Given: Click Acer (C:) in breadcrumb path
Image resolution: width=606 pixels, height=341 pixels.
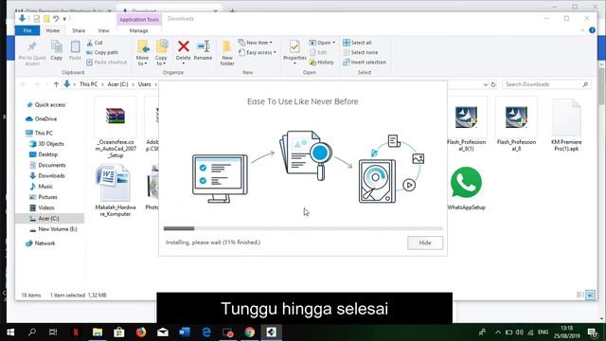Looking at the screenshot, I should click(x=117, y=84).
